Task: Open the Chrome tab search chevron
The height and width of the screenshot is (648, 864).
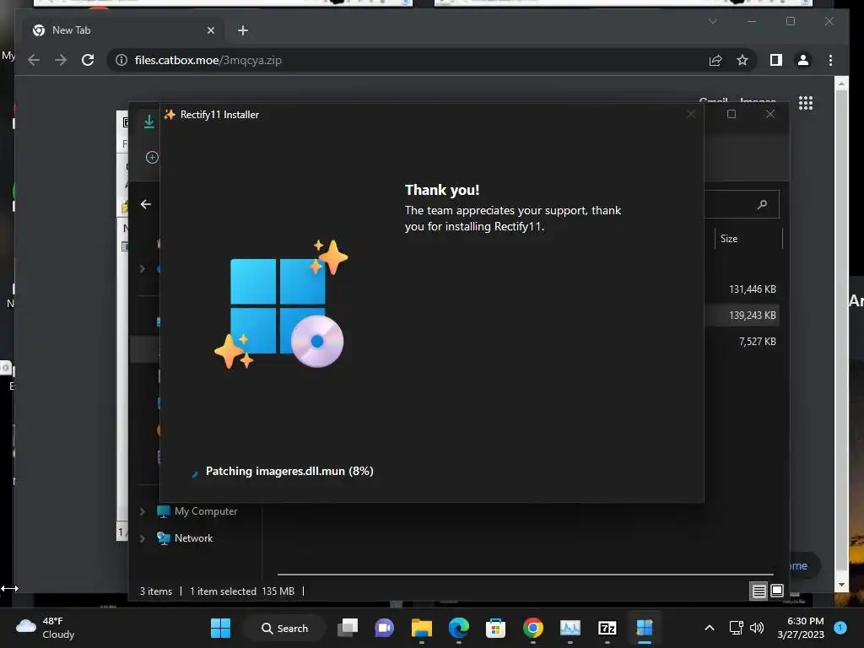Action: pyautogui.click(x=712, y=21)
